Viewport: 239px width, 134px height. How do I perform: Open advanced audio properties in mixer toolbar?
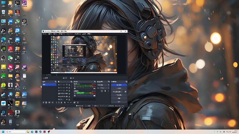coord(74,102)
